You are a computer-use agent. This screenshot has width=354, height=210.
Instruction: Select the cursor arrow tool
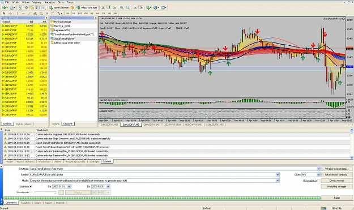point(4,14)
